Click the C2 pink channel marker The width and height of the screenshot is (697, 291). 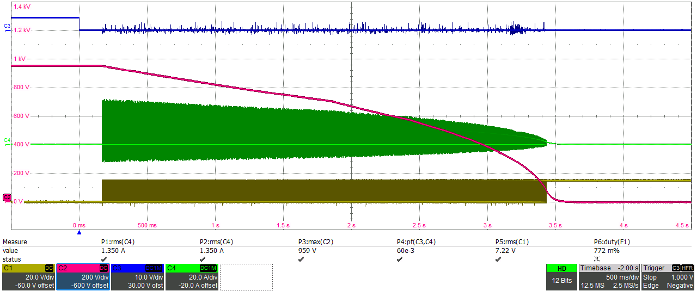pyautogui.click(x=7, y=197)
